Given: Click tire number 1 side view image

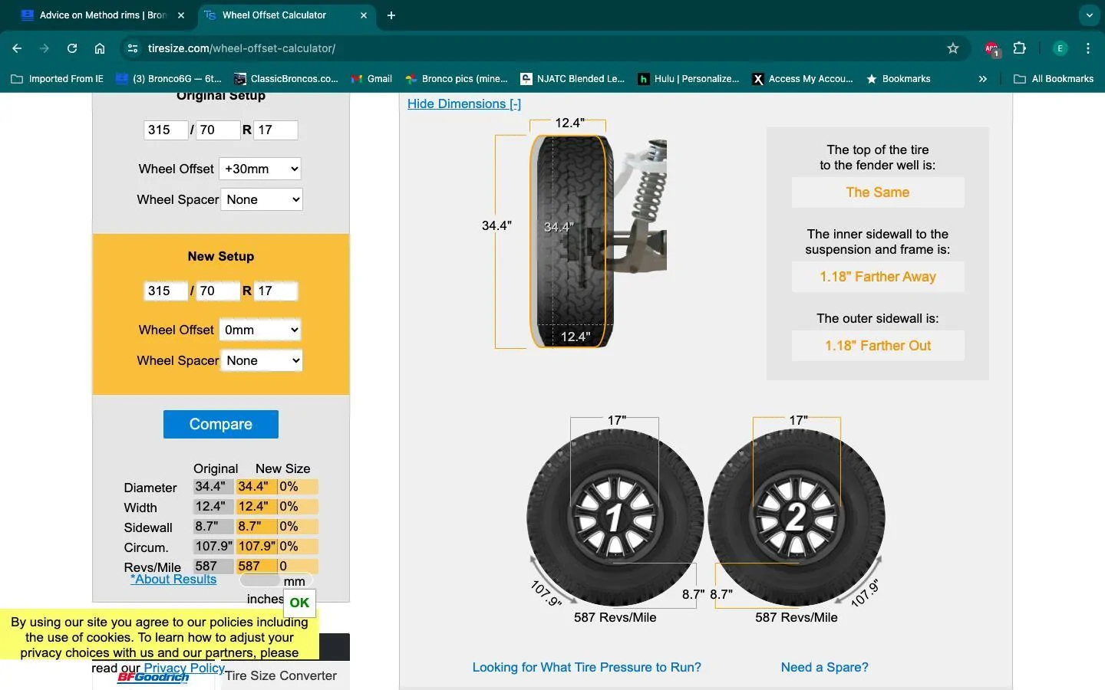Looking at the screenshot, I should coord(615,517).
